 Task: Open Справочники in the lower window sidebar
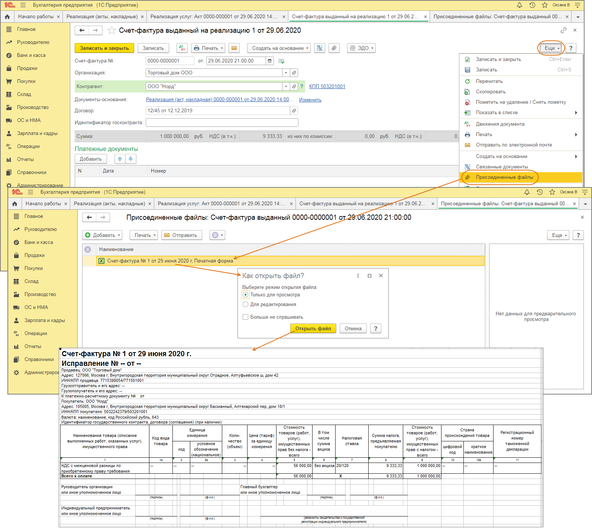point(39,359)
